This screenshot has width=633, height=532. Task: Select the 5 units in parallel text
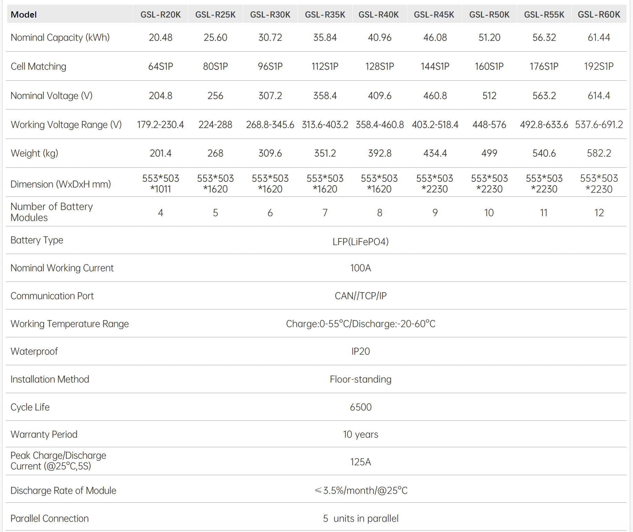tap(360, 519)
